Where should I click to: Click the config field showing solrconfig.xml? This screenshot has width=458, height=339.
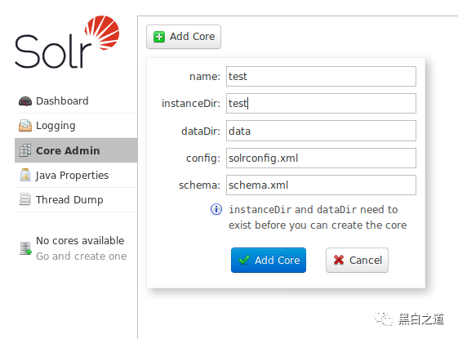[x=321, y=158]
